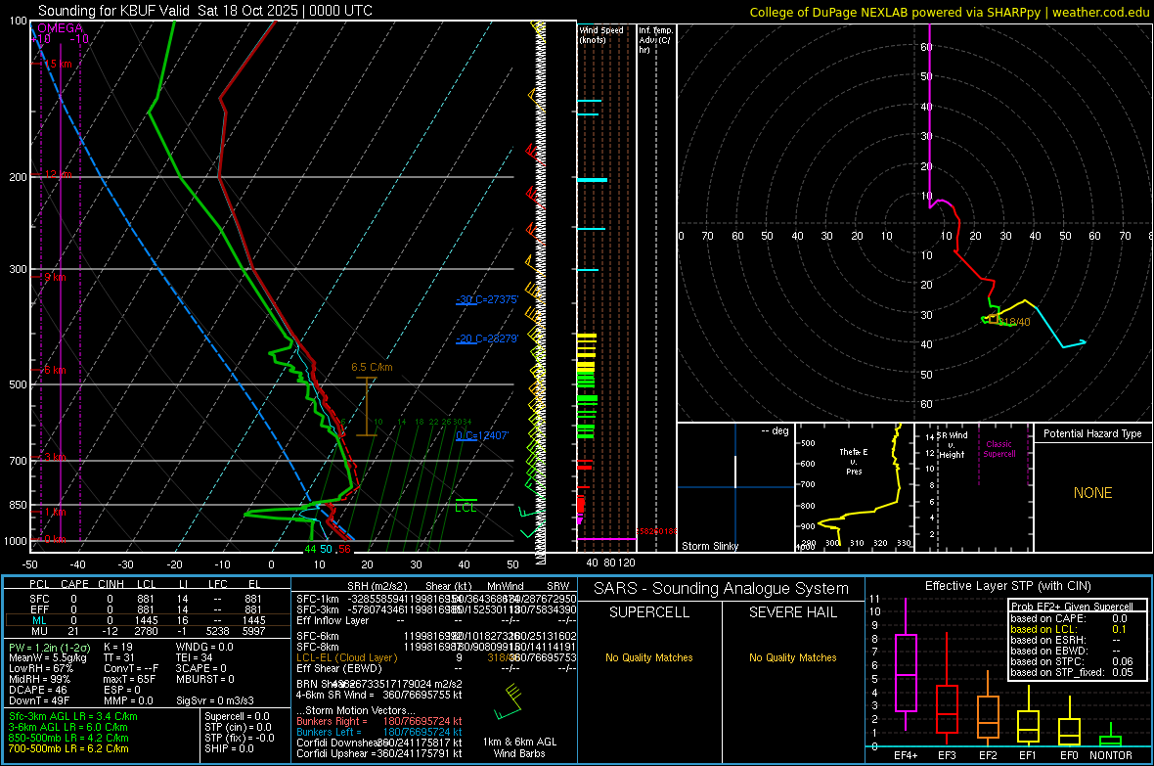Click the 'Storm Slinky' panel label
Image resolution: width=1154 pixels, height=766 pixels.
(x=709, y=546)
